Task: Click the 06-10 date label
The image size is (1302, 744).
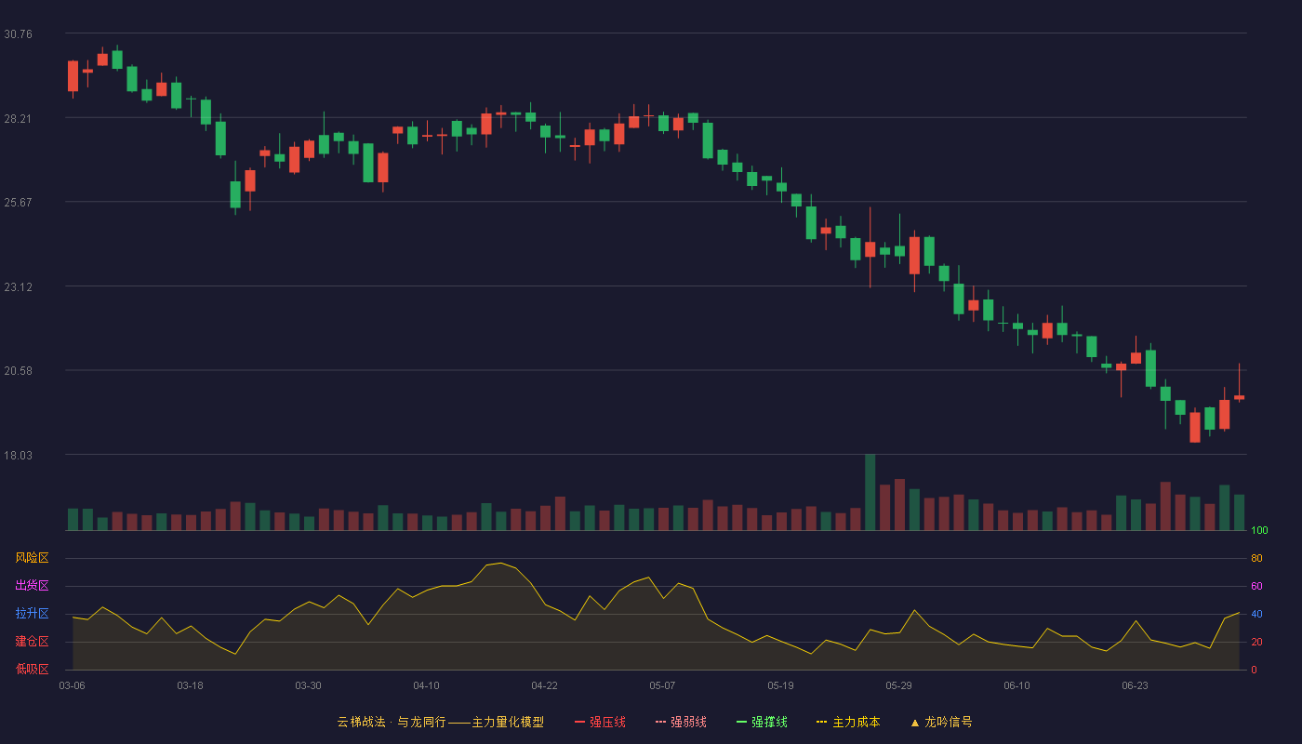Action: [1016, 685]
